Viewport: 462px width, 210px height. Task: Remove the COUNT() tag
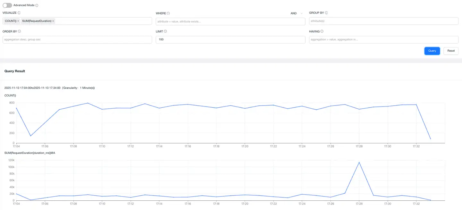coord(18,21)
